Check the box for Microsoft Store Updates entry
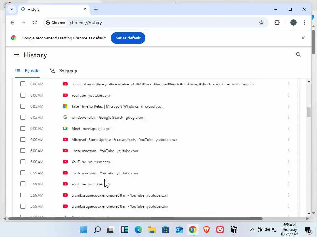This screenshot has height=237, width=317. click(x=23, y=139)
